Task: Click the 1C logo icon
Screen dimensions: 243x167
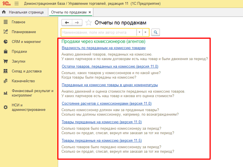Action: 7,4
